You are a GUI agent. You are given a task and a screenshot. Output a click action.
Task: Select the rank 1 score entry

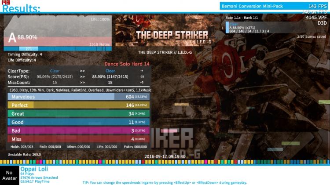275,28
